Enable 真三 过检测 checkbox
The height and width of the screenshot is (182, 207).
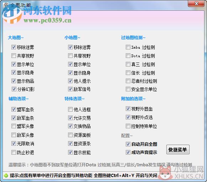click(128, 64)
